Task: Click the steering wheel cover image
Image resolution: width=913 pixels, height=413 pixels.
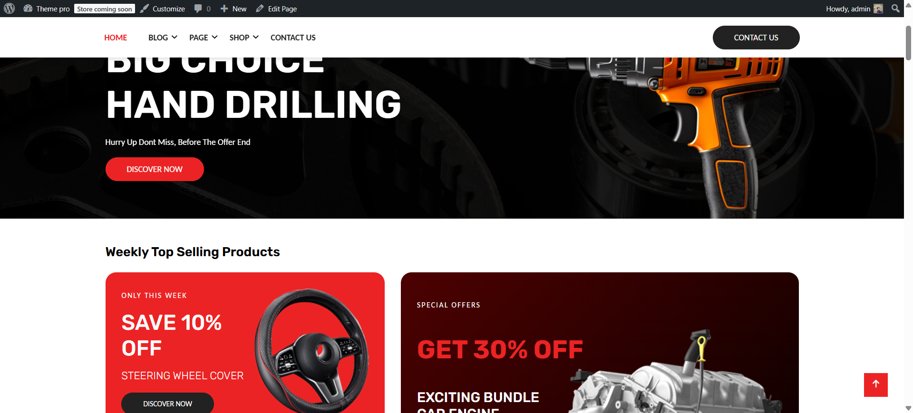Action: [x=312, y=351]
